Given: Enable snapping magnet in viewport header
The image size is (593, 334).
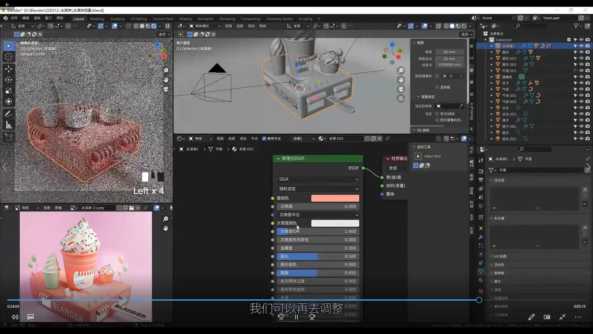Looking at the screenshot, I should pyautogui.click(x=326, y=26).
